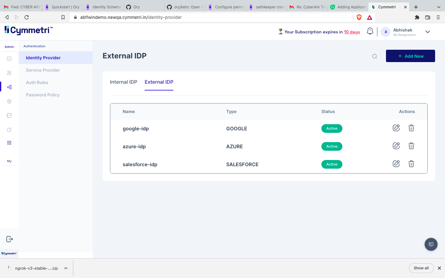Switch to the Internal IDP tab
445x278 pixels.
point(123,82)
